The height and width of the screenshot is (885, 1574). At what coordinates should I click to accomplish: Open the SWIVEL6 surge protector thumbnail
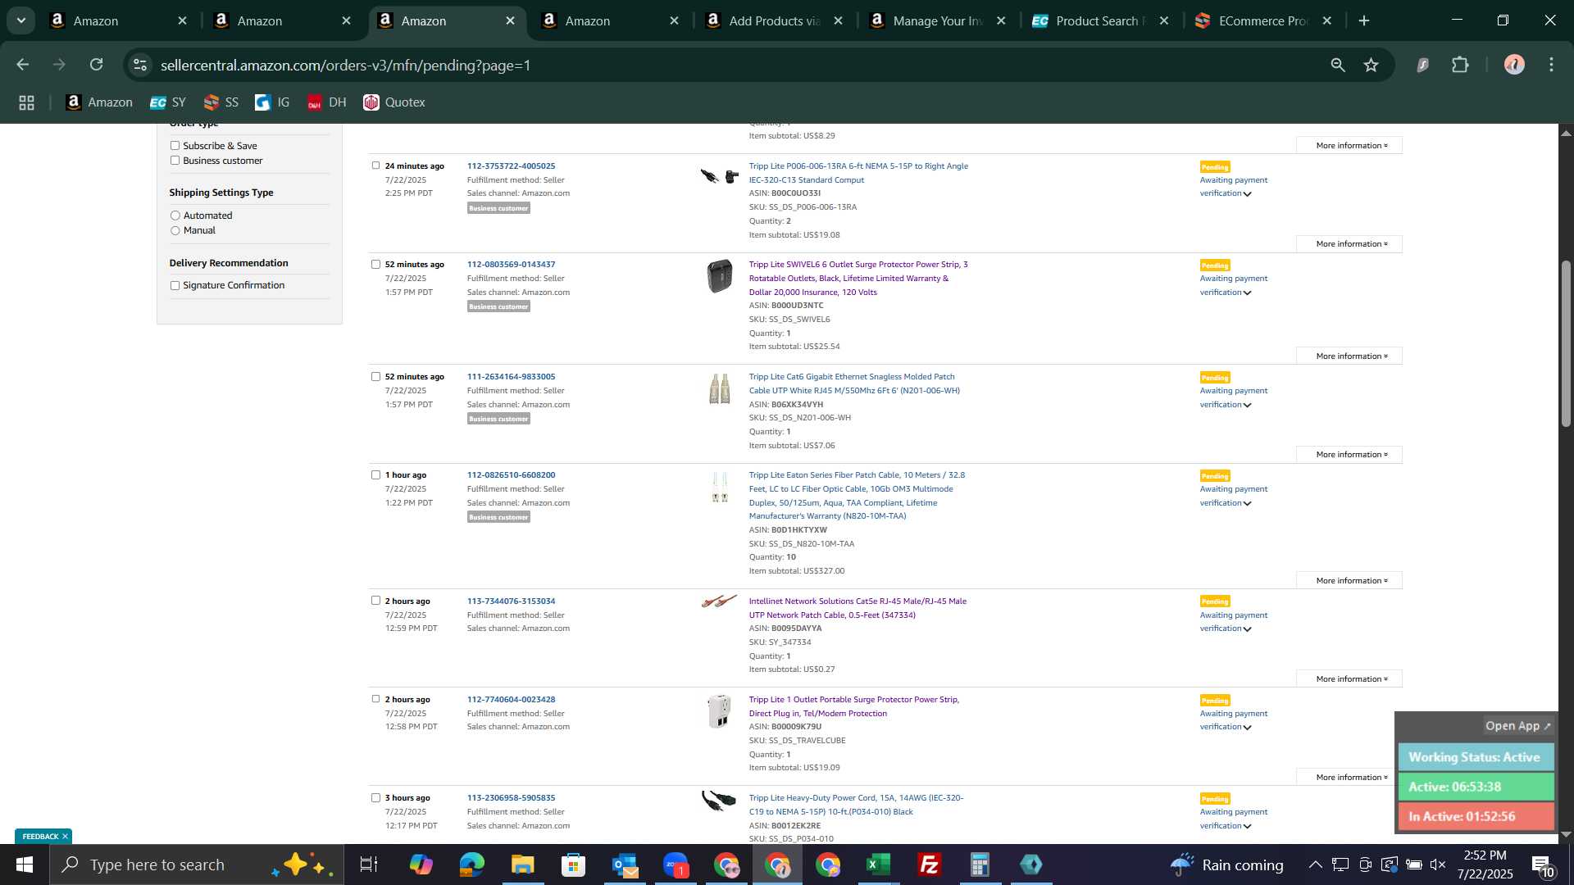pos(719,276)
